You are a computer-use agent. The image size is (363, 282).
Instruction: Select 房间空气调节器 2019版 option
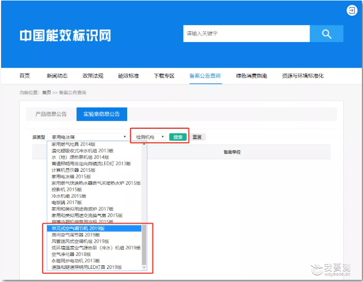[x=94, y=235]
